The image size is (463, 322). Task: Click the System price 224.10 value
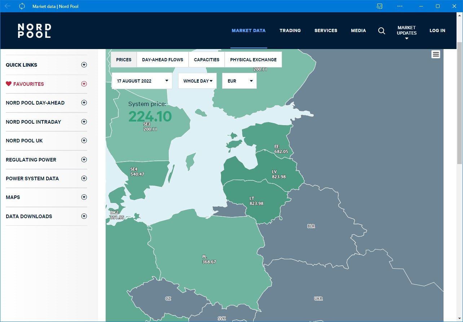(x=150, y=116)
